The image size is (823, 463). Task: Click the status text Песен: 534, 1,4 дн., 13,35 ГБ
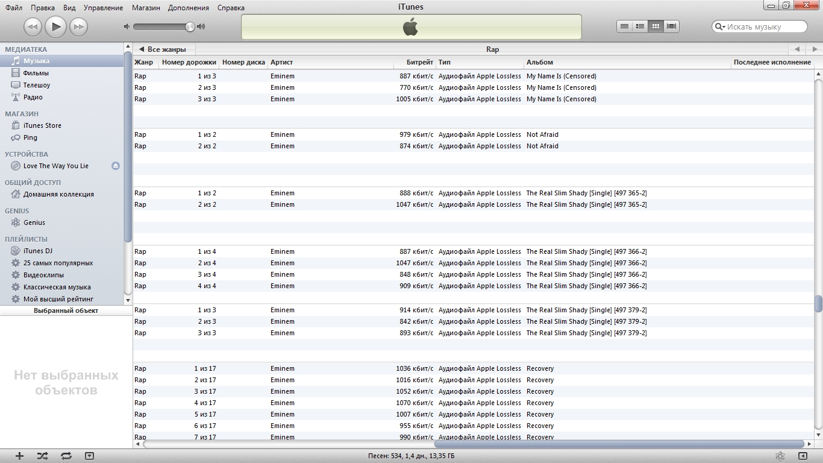coord(411,456)
